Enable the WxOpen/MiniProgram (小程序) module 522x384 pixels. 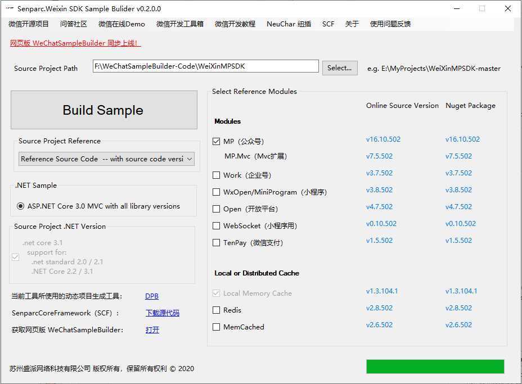click(217, 192)
